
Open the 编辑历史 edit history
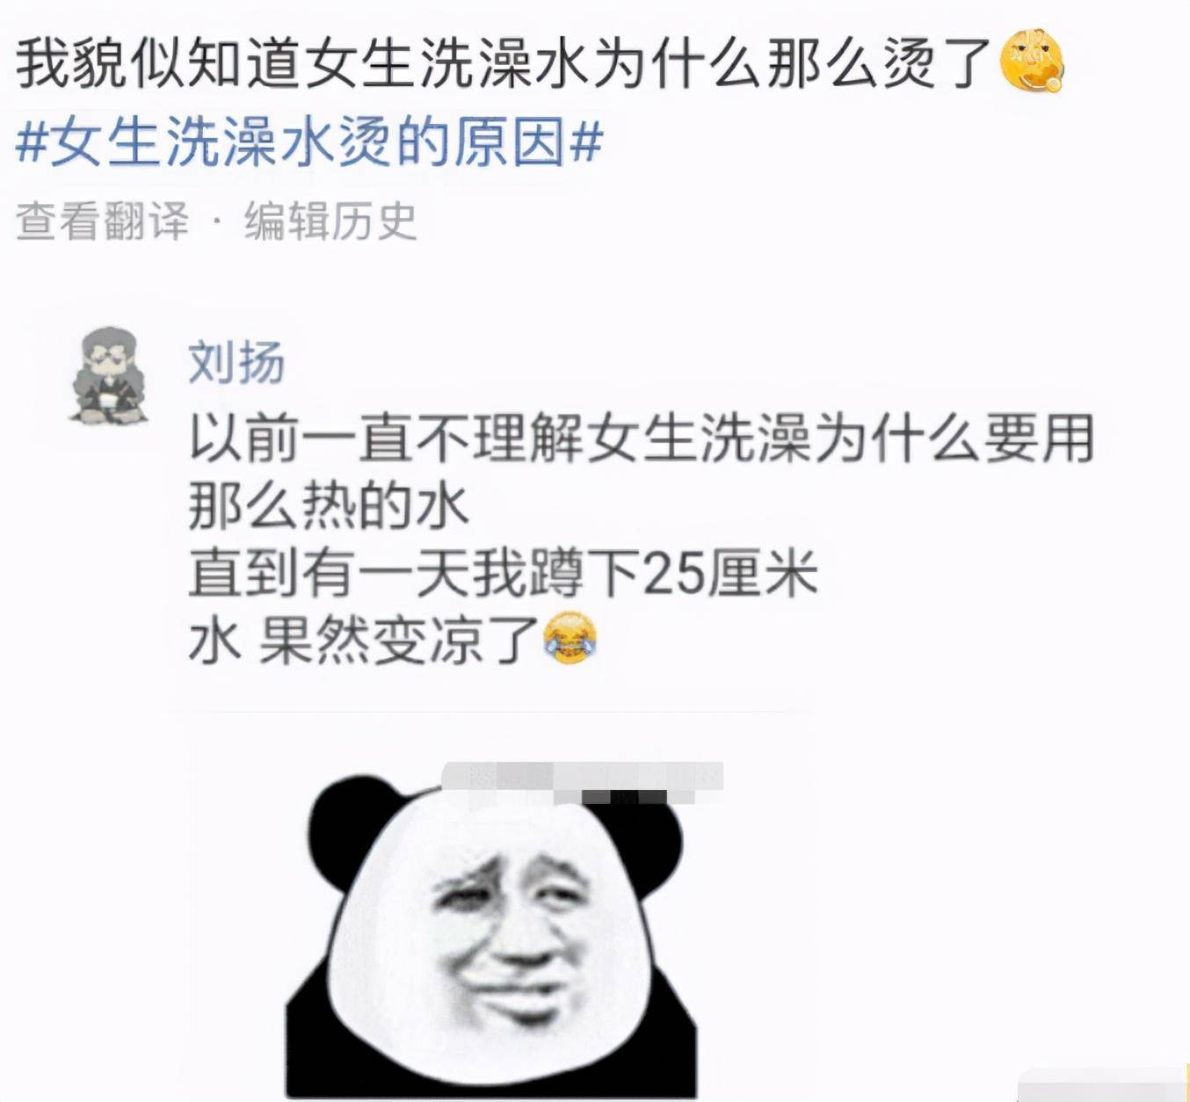click(x=330, y=221)
